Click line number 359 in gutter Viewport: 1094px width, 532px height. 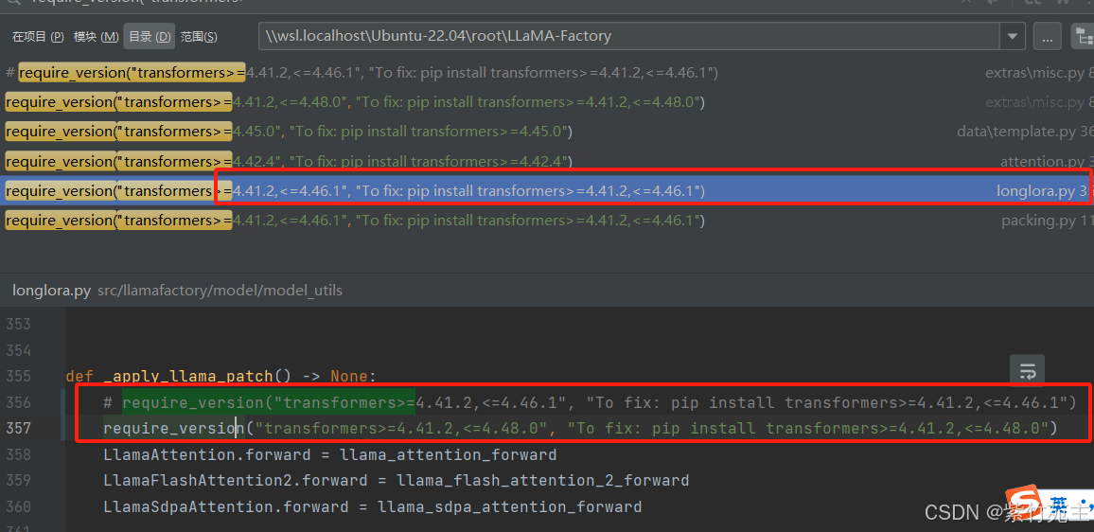pos(18,481)
